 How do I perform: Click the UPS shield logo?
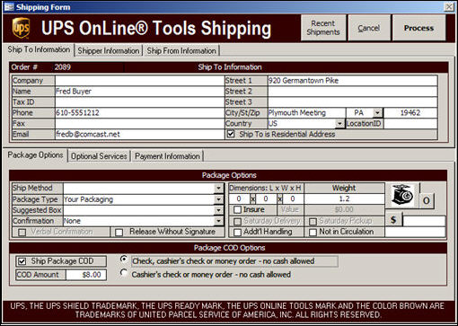21,28
